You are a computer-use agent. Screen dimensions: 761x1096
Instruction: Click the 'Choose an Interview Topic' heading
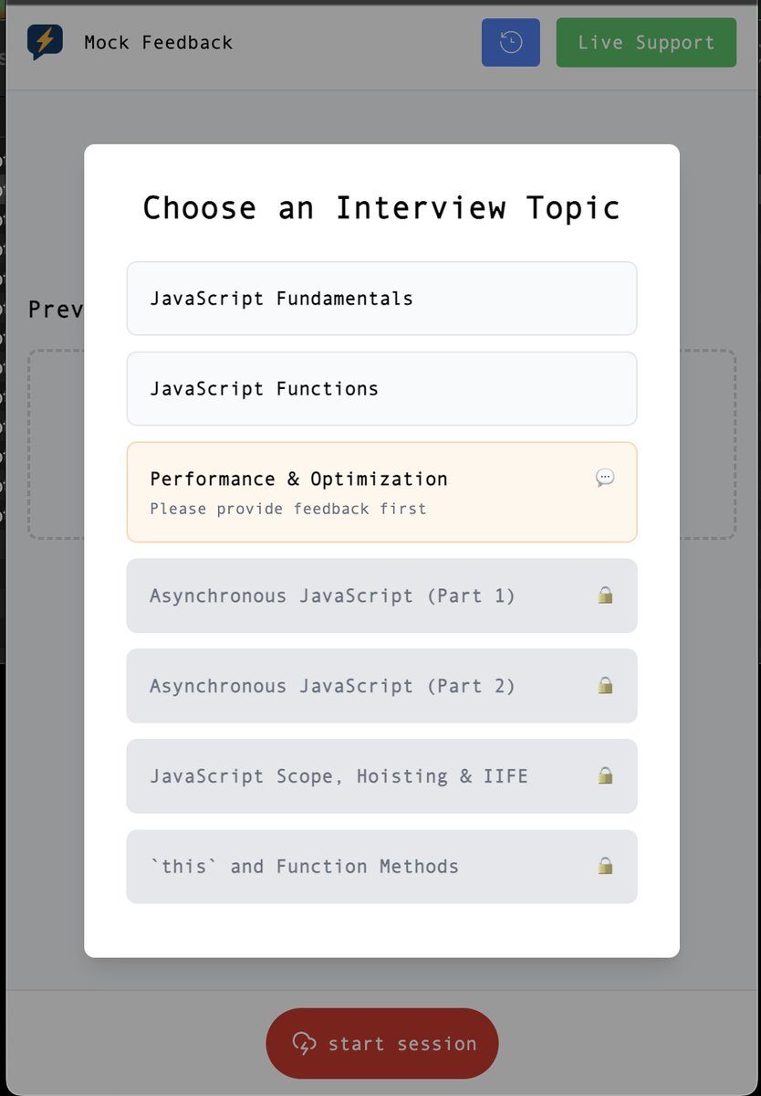(381, 207)
